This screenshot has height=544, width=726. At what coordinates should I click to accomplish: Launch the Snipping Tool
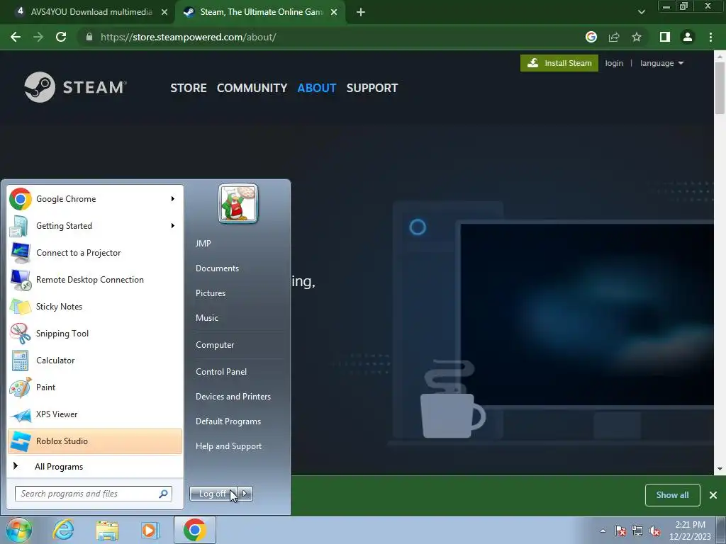click(x=95, y=333)
